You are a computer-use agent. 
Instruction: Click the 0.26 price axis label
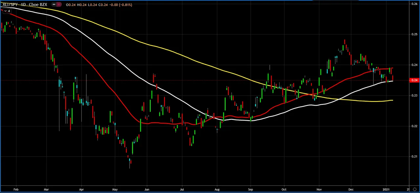[414, 4]
